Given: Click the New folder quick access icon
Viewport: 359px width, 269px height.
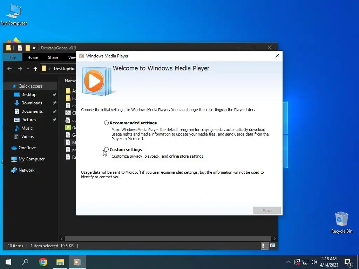Looking at the screenshot, I should click(28, 48).
